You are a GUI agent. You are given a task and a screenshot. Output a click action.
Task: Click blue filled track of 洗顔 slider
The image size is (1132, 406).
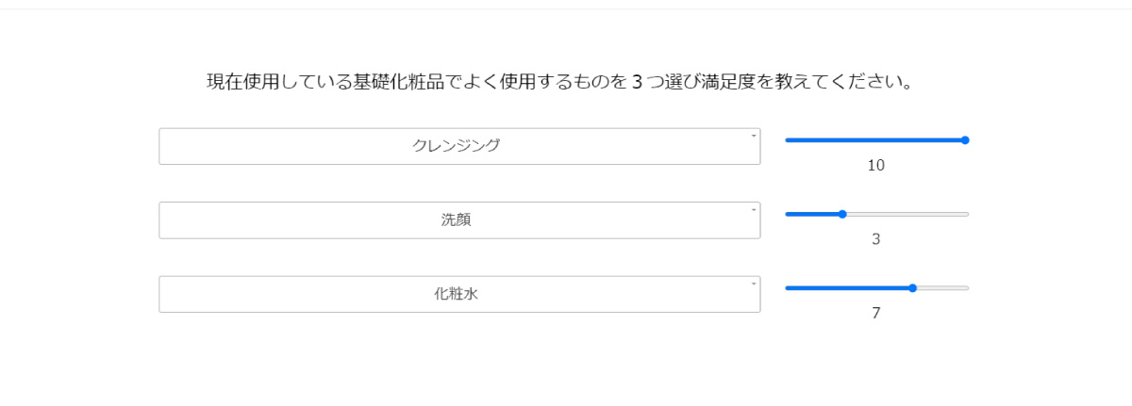coord(811,215)
